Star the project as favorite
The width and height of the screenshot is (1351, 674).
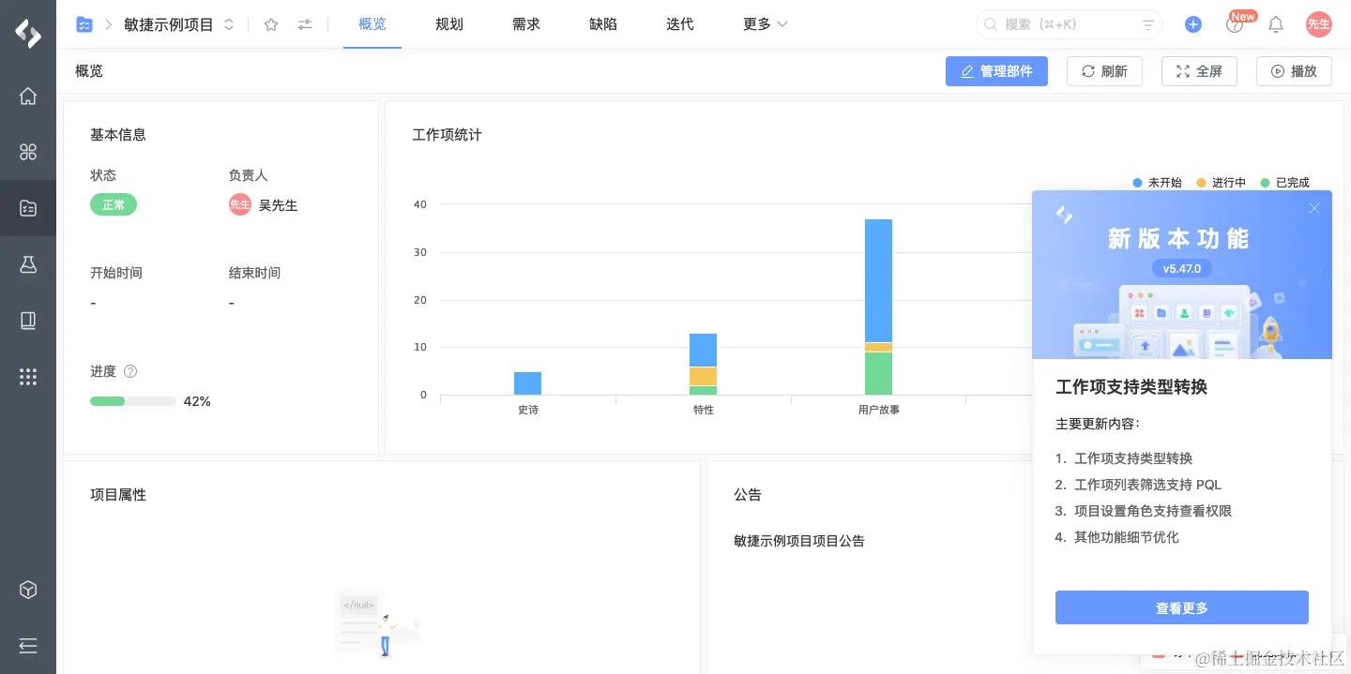tap(271, 24)
